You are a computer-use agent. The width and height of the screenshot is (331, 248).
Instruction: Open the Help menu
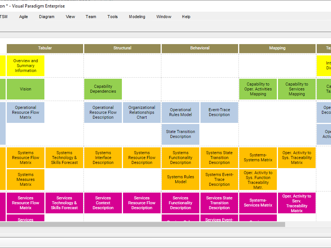186,17
